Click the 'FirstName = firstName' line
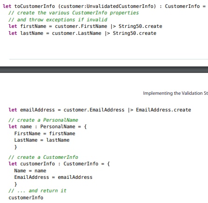 click(45, 133)
